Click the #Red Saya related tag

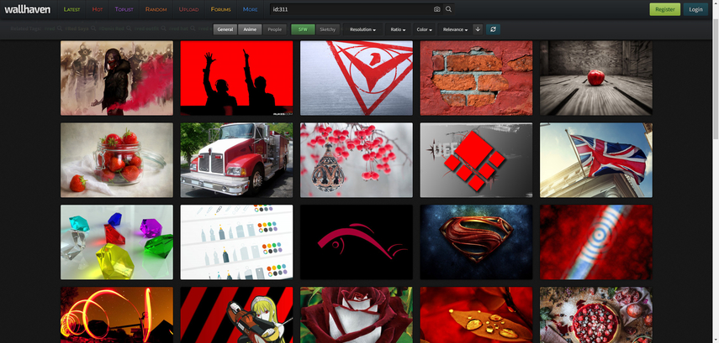79,29
